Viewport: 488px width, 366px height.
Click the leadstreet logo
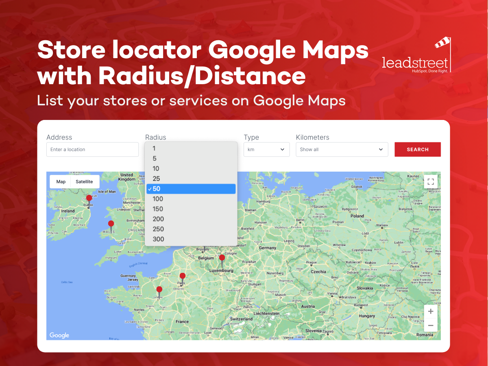pos(416,55)
